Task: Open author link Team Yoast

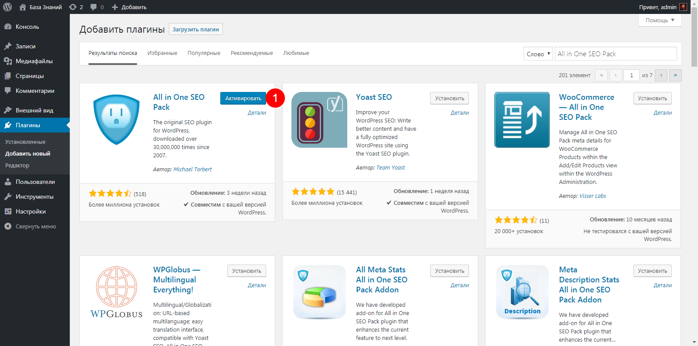Action: tap(390, 167)
